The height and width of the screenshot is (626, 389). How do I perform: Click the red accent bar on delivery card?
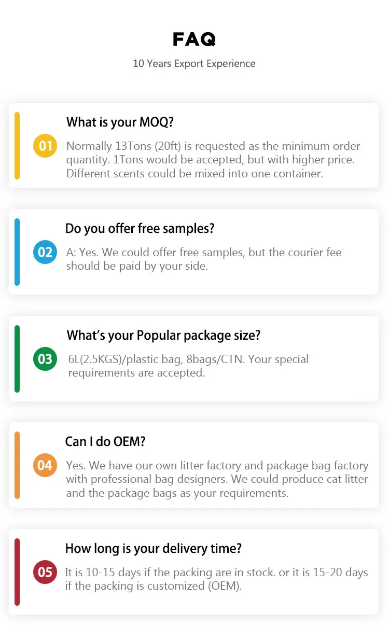[17, 572]
